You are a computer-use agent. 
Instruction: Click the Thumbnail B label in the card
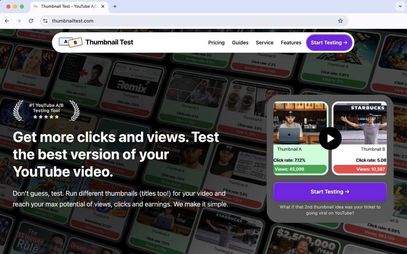(373, 149)
